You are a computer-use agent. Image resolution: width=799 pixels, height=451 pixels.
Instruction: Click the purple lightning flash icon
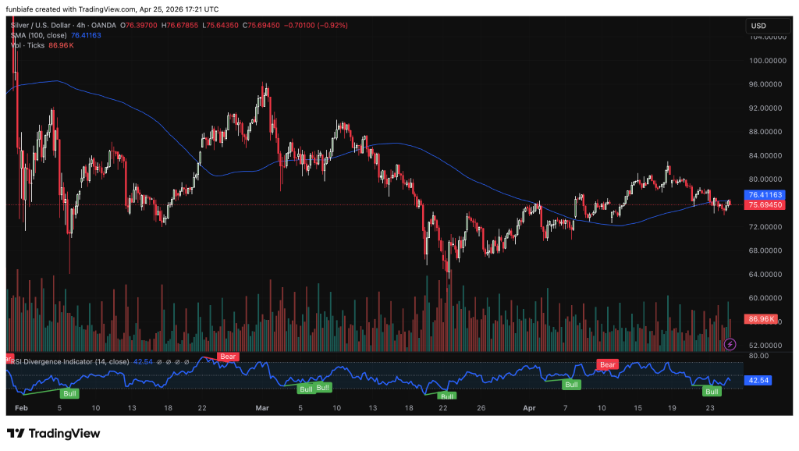click(x=730, y=345)
